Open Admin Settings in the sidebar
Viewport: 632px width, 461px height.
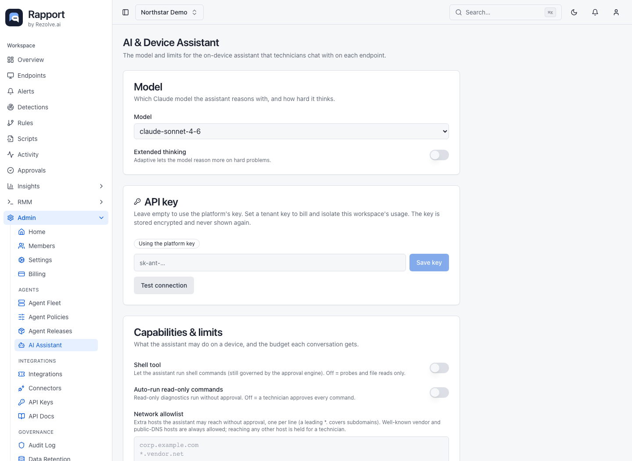pos(56,260)
